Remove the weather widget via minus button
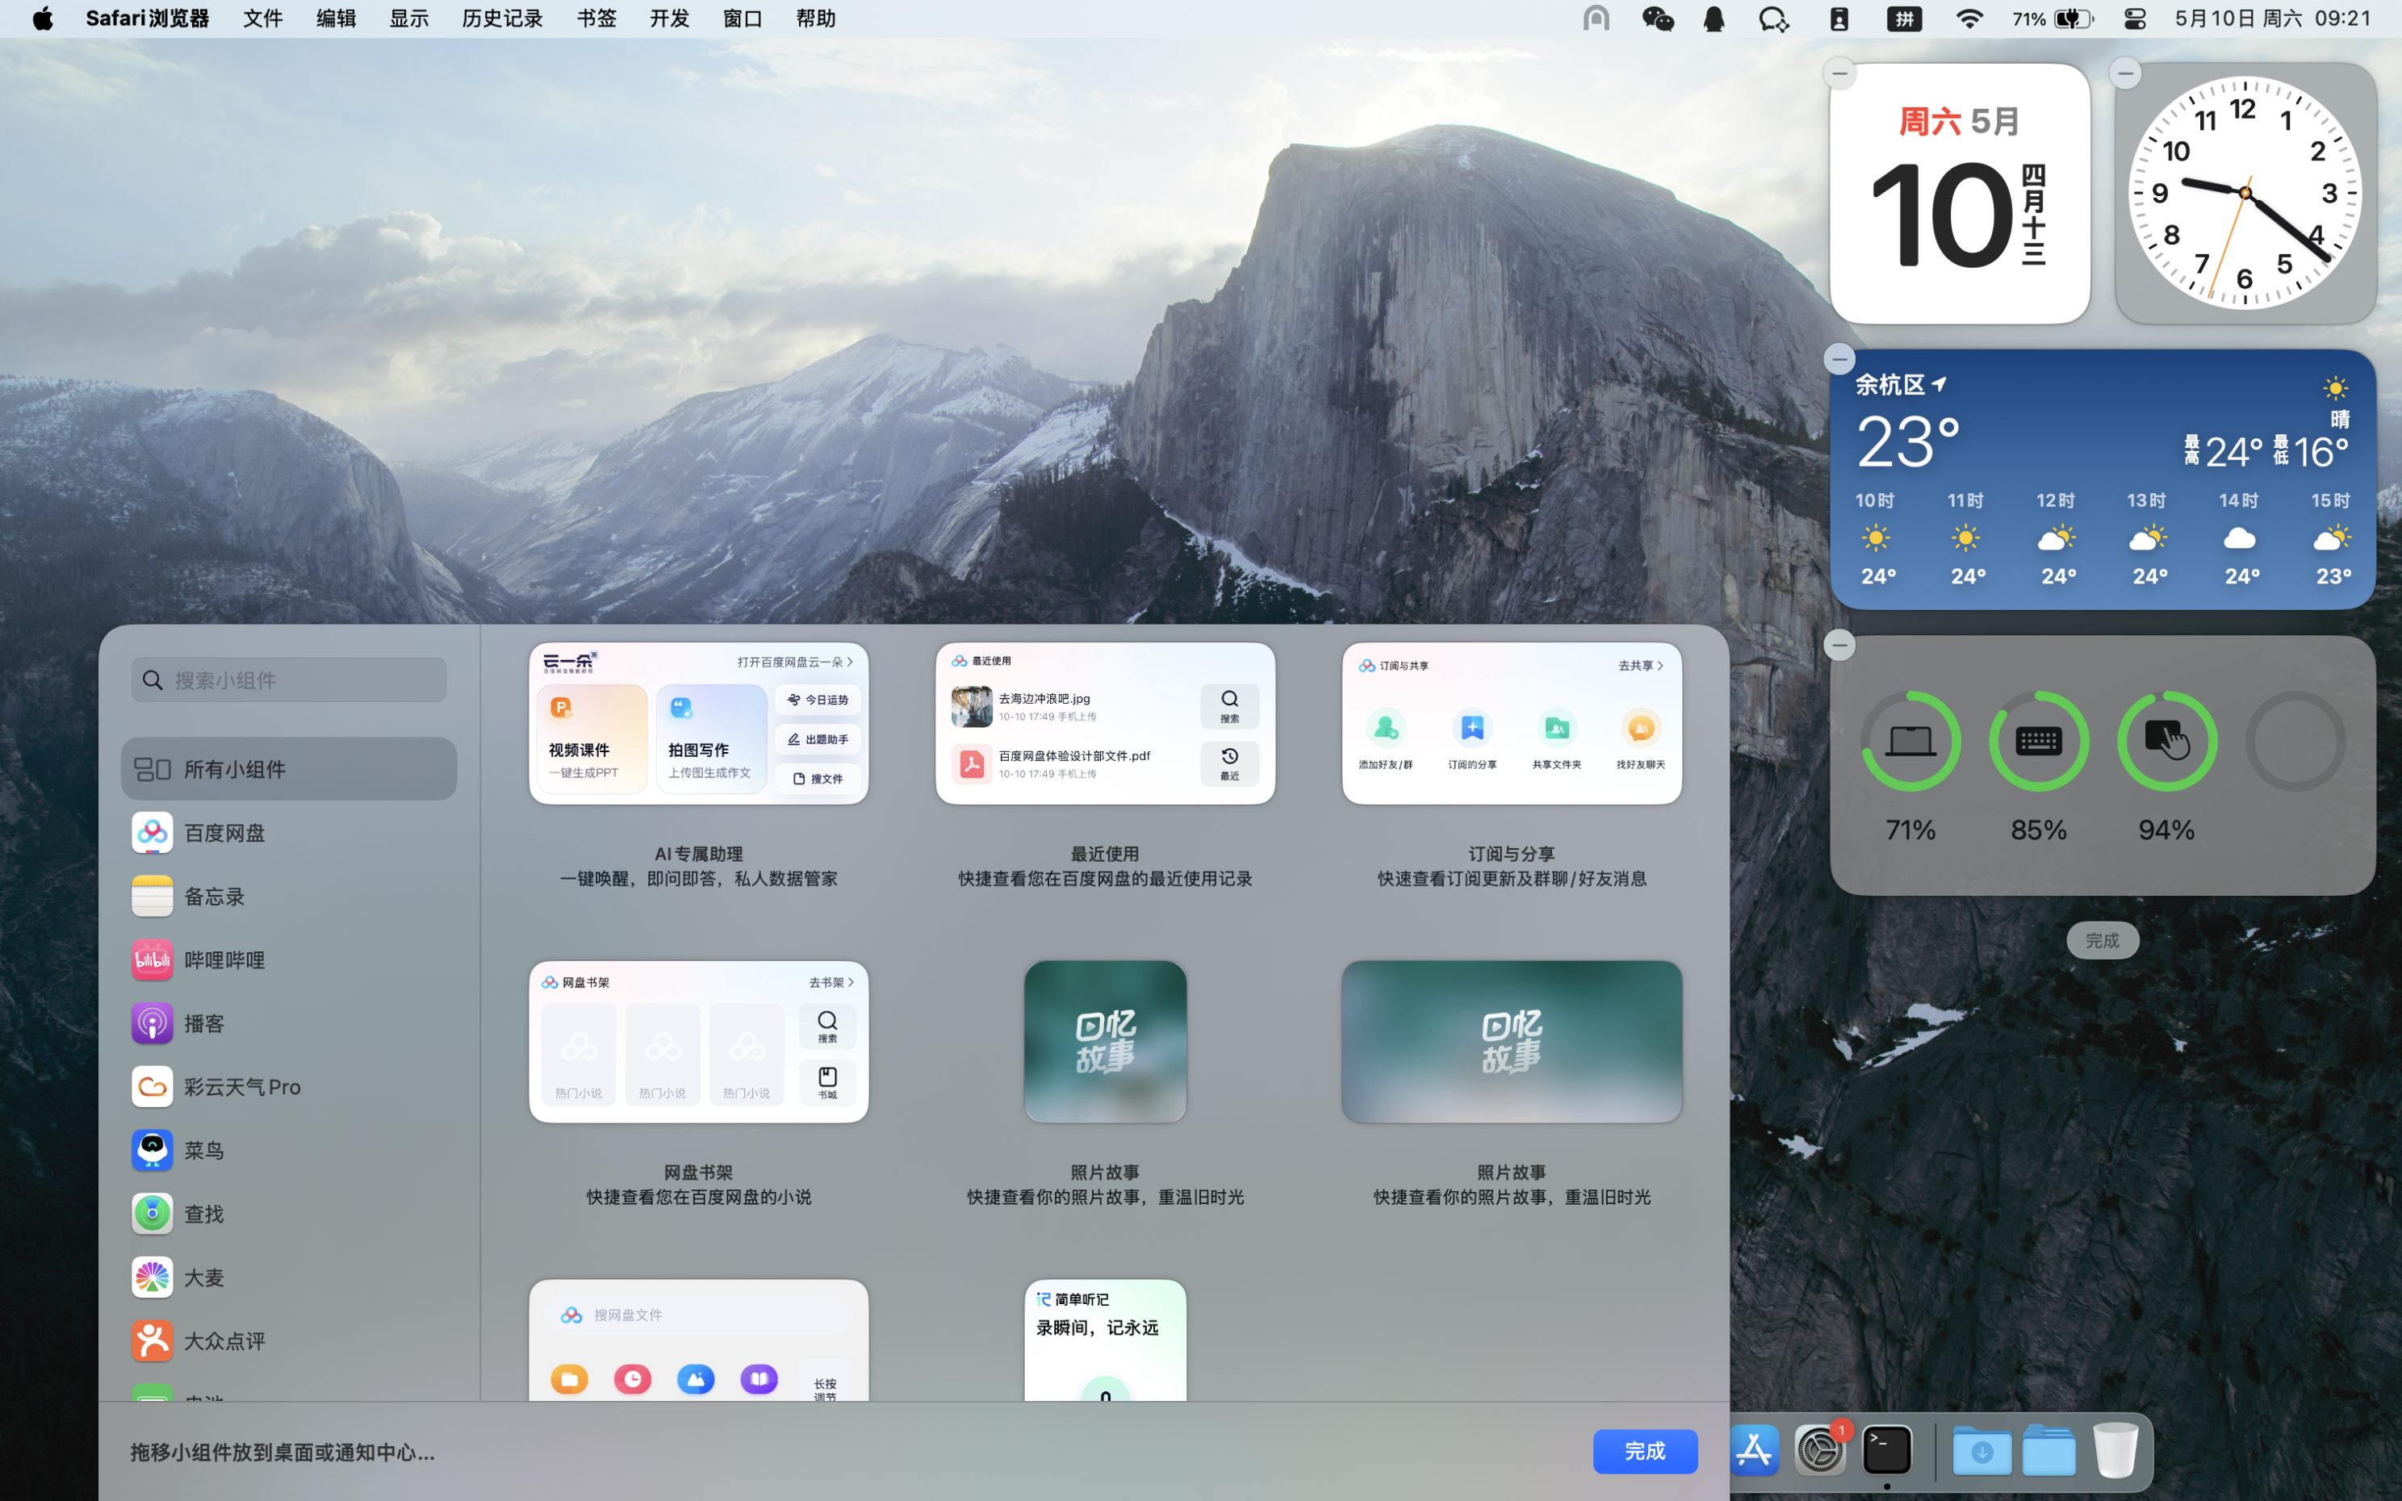Screen dimensions: 2402x1501 pos(1839,358)
